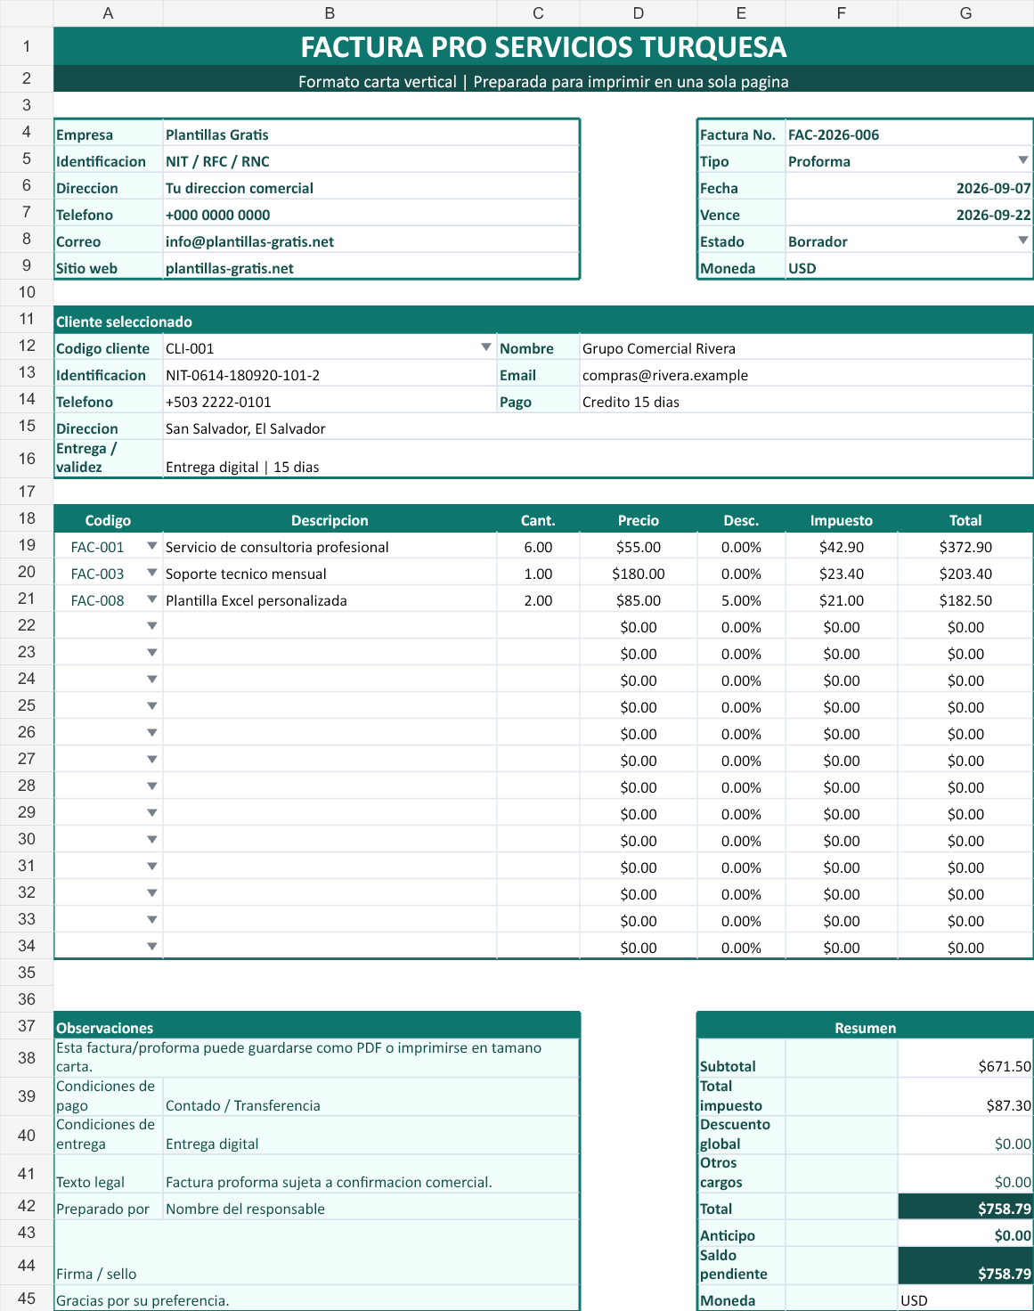
Task: Click the Sitio web value plantillas-gratis.net
Action: point(370,268)
